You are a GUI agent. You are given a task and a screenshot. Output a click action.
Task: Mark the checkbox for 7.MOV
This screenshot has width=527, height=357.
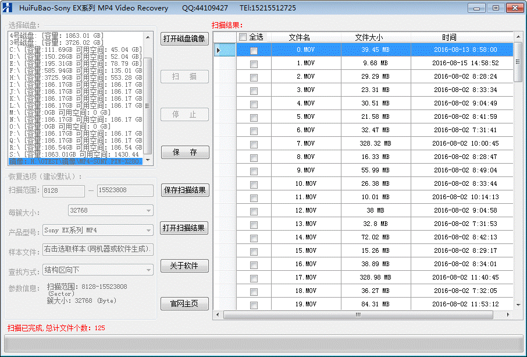(x=254, y=144)
